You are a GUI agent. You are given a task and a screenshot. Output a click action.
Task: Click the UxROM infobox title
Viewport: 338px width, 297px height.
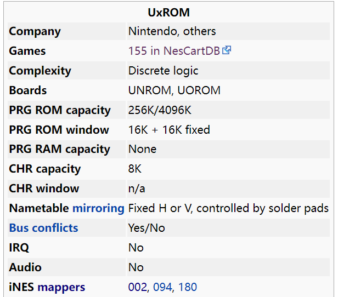point(169,12)
